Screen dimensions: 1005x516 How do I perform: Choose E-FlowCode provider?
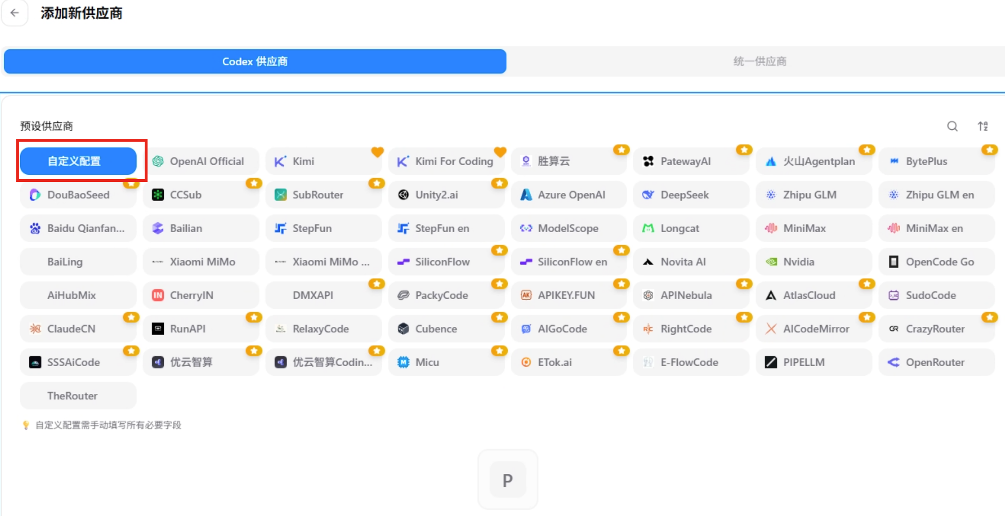(x=691, y=362)
